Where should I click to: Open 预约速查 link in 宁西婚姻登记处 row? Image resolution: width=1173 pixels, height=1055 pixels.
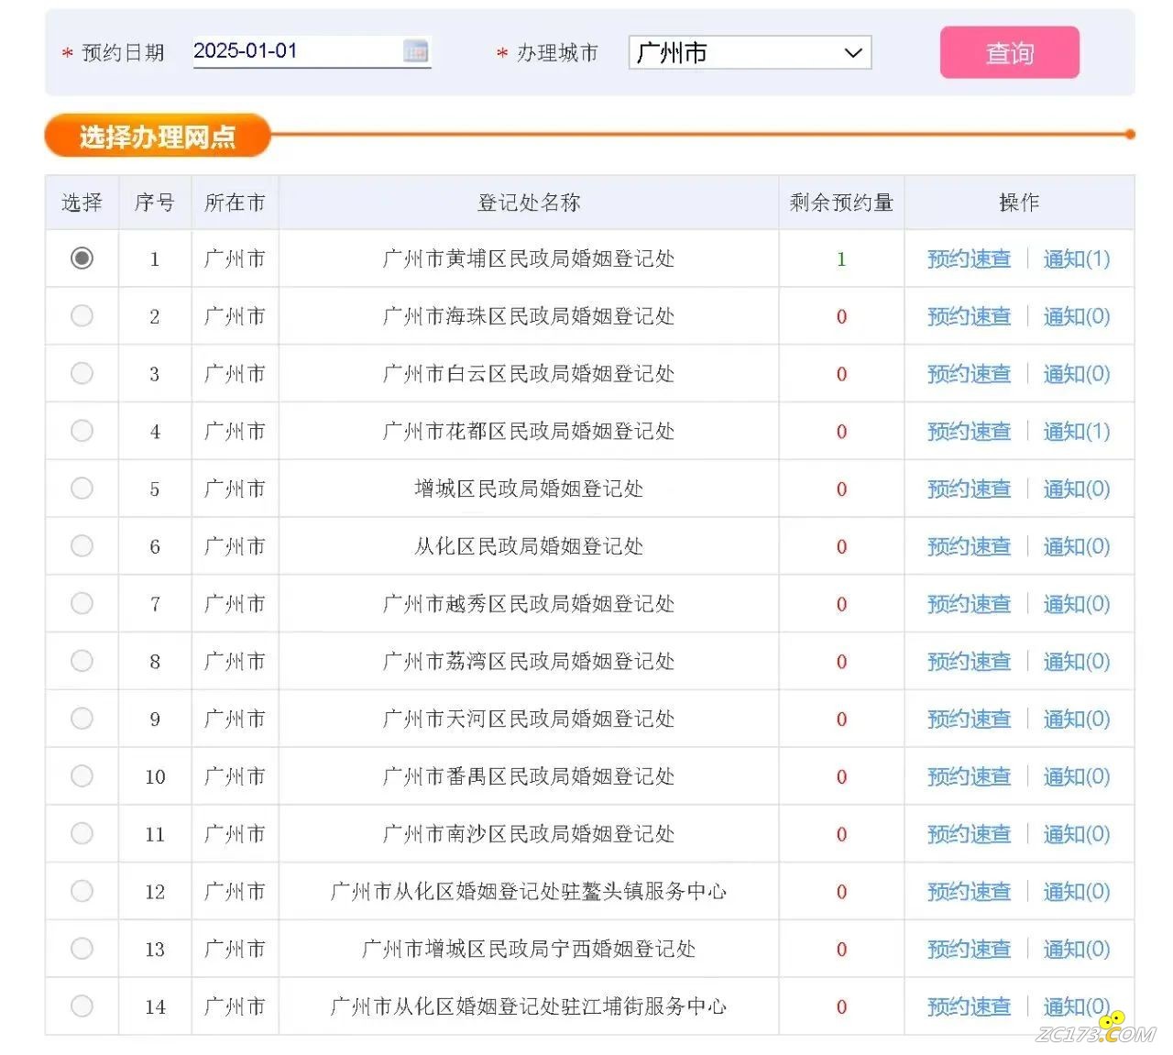[969, 950]
